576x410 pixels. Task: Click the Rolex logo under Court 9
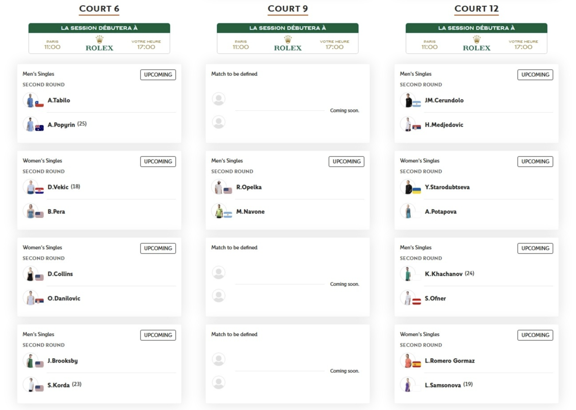288,44
